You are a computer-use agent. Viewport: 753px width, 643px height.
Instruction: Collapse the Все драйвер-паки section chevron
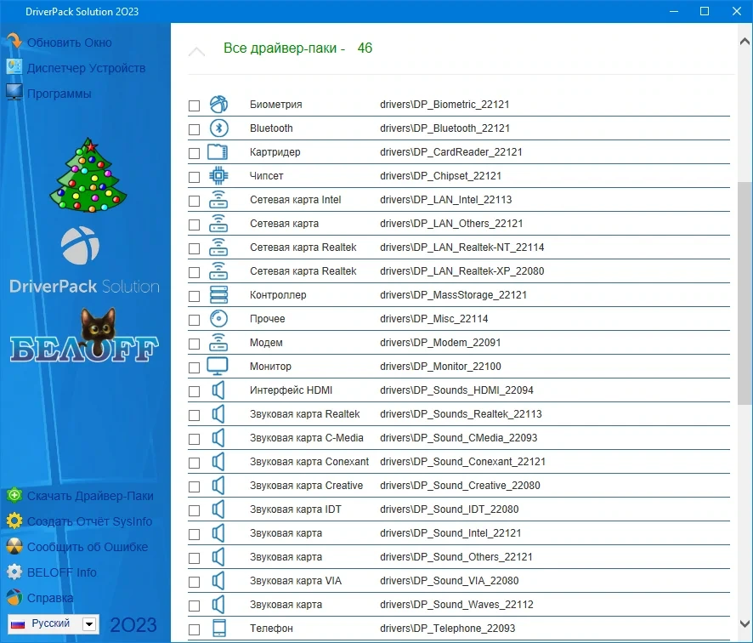click(x=196, y=51)
